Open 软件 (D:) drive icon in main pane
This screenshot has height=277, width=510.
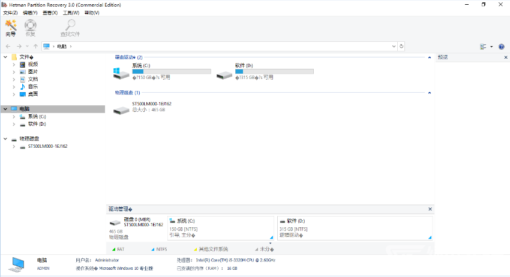(224, 75)
